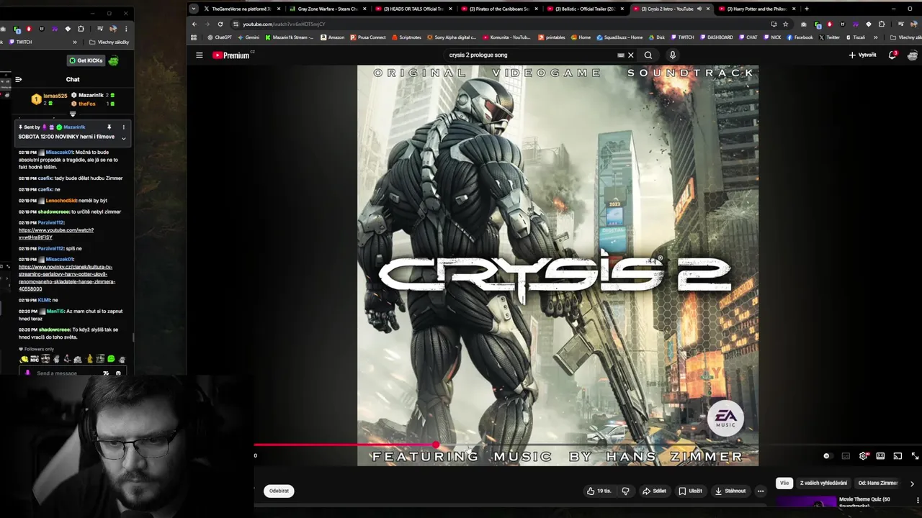Go back in the browser

coord(194,24)
